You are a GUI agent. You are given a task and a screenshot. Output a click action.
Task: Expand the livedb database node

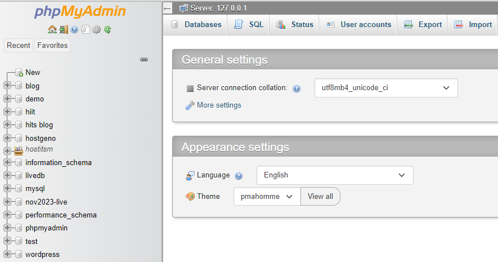[7, 175]
